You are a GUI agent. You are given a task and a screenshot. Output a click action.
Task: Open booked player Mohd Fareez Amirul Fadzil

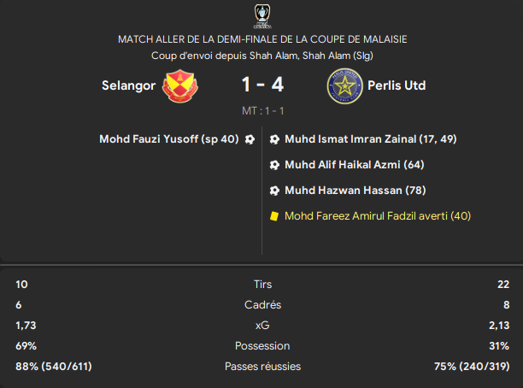378,216
